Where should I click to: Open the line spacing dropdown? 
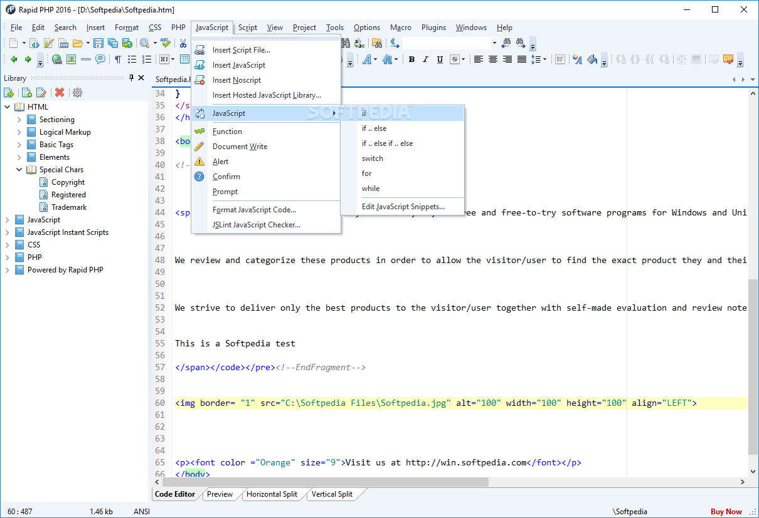click(x=544, y=60)
